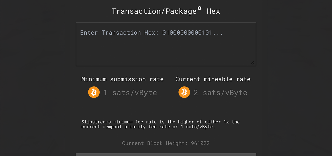Select the 2 sats/vByte value
332x156 pixels.
[x=220, y=93]
